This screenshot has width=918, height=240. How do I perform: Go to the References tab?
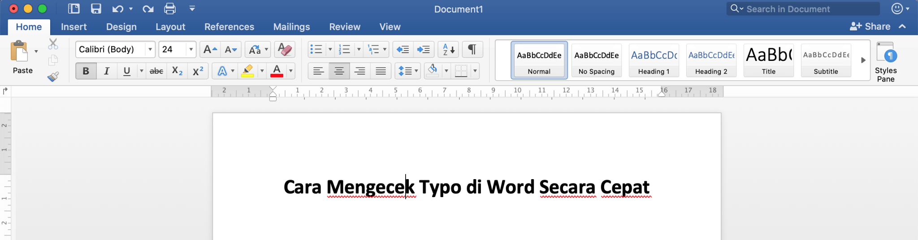229,27
